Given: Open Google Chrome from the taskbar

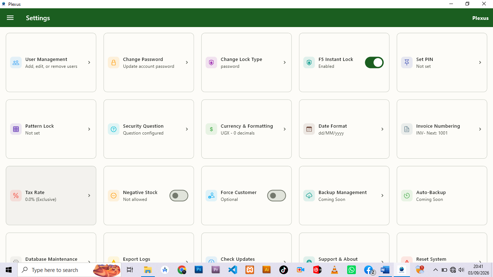Looking at the screenshot, I should click(x=182, y=270).
